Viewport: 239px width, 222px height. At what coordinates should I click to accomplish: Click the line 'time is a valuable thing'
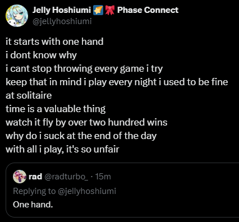click(x=56, y=109)
